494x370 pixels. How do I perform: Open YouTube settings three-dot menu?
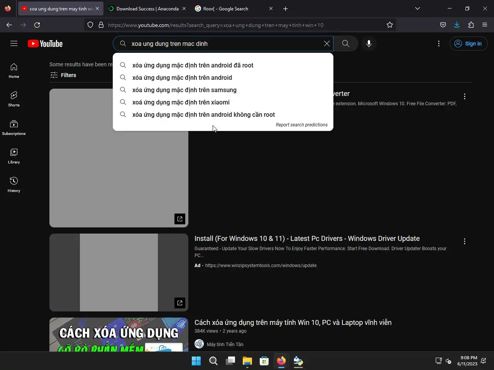[439, 44]
